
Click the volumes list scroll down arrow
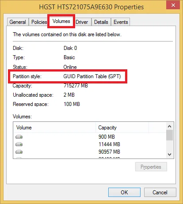click(x=170, y=155)
